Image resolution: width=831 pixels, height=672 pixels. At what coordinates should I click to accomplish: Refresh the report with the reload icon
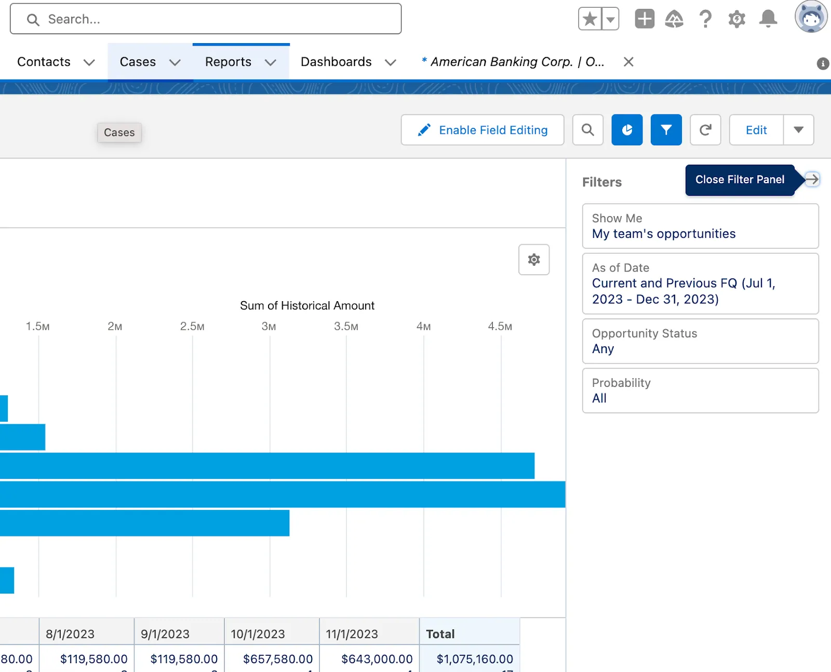tap(705, 130)
